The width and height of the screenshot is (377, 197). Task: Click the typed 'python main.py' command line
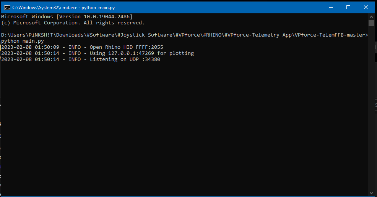[22, 41]
